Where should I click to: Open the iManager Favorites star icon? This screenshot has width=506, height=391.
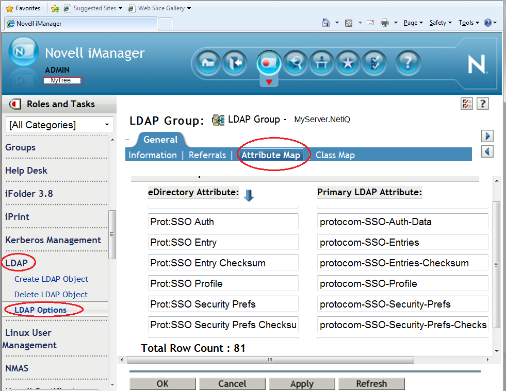(x=348, y=62)
